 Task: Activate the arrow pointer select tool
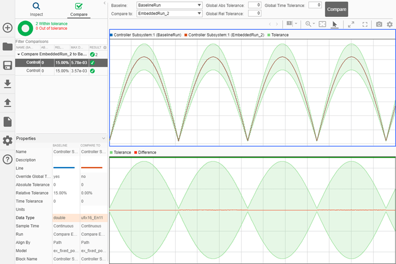coord(335,24)
